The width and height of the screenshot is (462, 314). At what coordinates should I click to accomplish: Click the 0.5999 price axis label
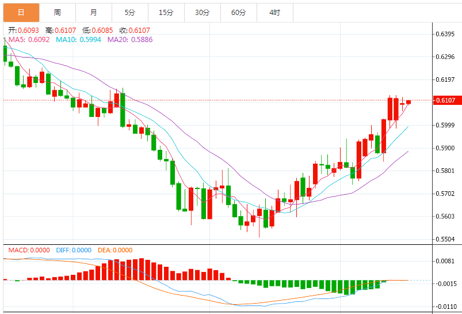pyautogui.click(x=445, y=125)
